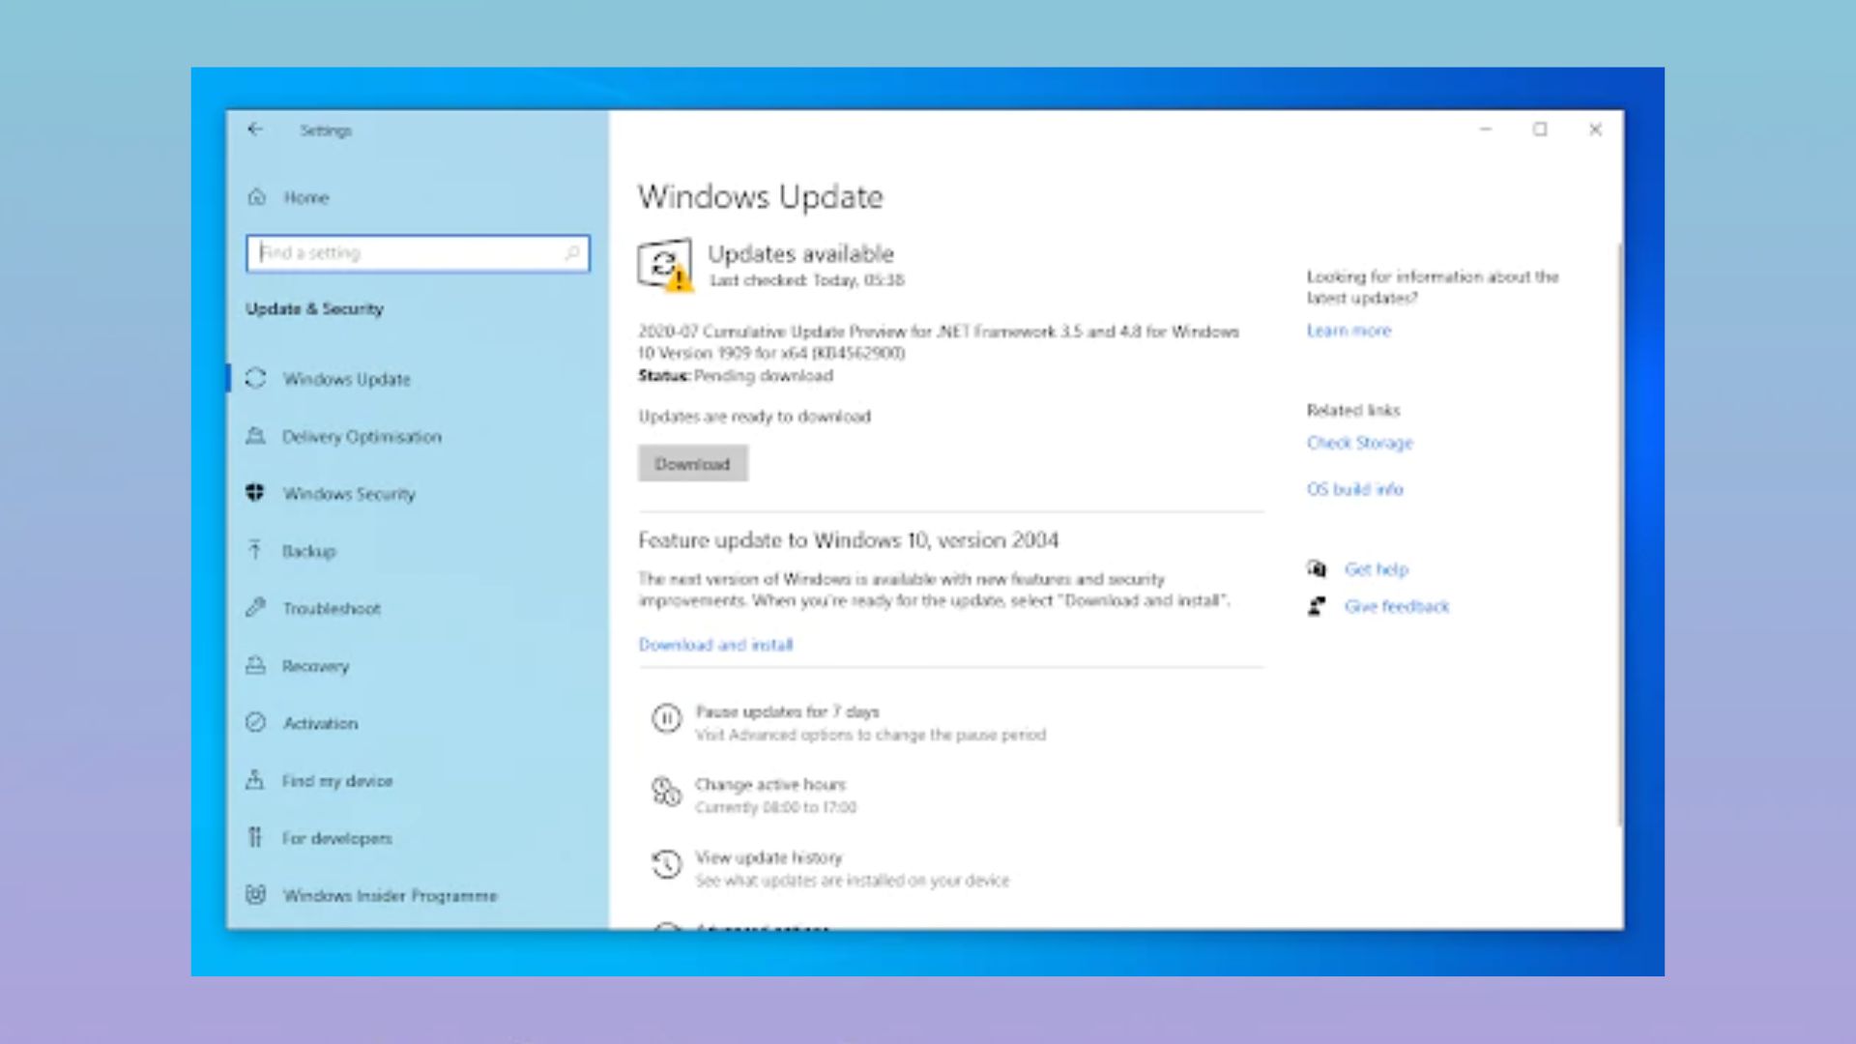Click the Windows Update page heading
The width and height of the screenshot is (1856, 1044).
point(760,197)
